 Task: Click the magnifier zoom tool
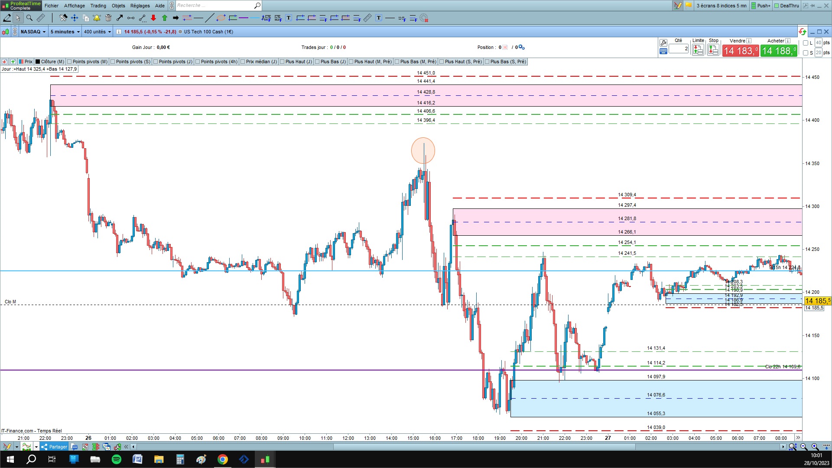(29, 18)
